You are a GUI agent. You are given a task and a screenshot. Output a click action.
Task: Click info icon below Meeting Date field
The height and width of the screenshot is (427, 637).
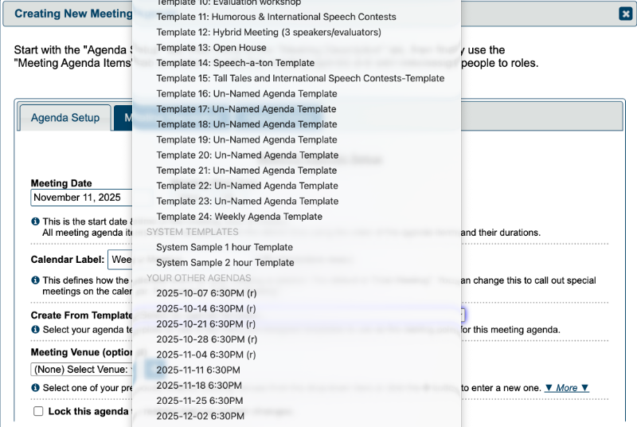[x=36, y=221]
